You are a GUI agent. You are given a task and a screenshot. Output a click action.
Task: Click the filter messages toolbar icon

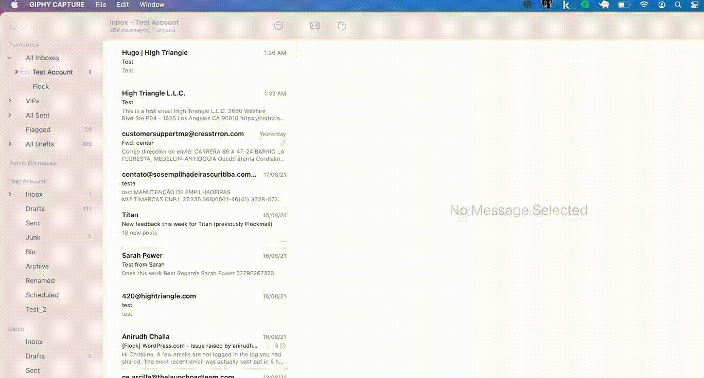[x=278, y=26]
